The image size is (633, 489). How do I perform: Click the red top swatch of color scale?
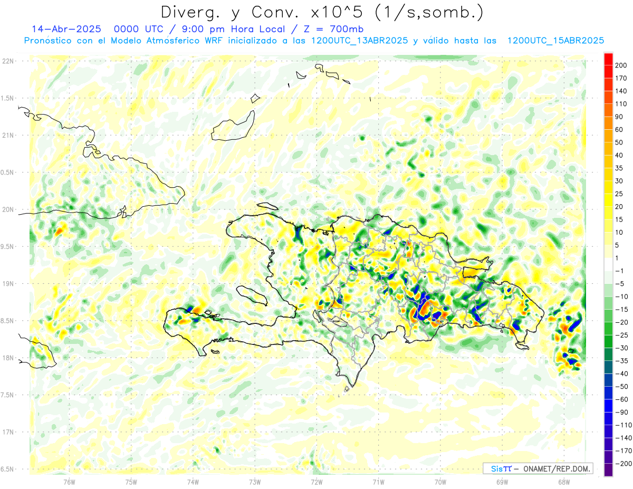point(609,59)
